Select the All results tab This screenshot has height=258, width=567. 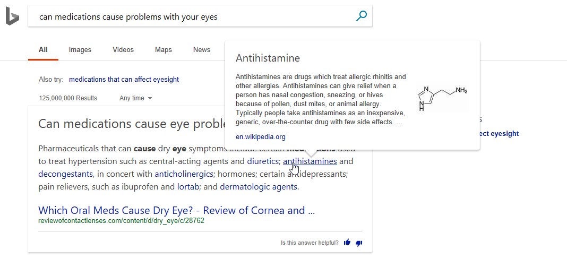coord(43,50)
